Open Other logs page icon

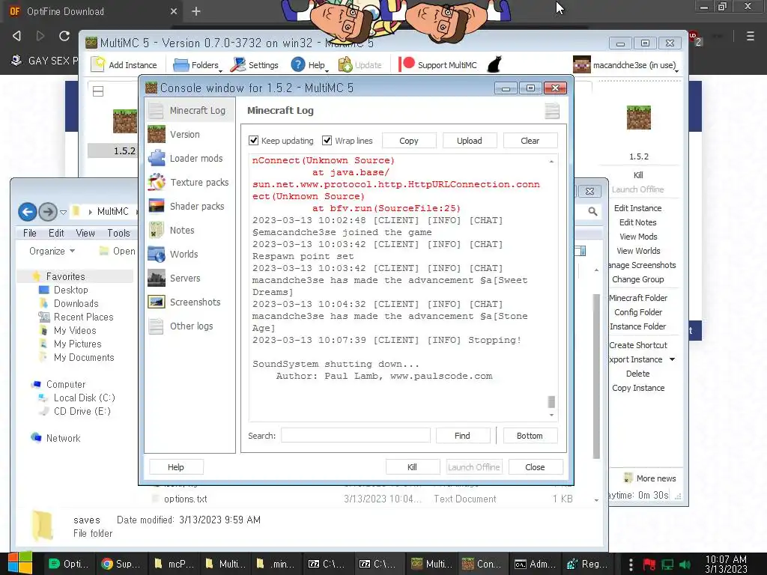click(156, 326)
